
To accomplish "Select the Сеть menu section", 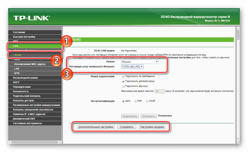I will [35, 46].
